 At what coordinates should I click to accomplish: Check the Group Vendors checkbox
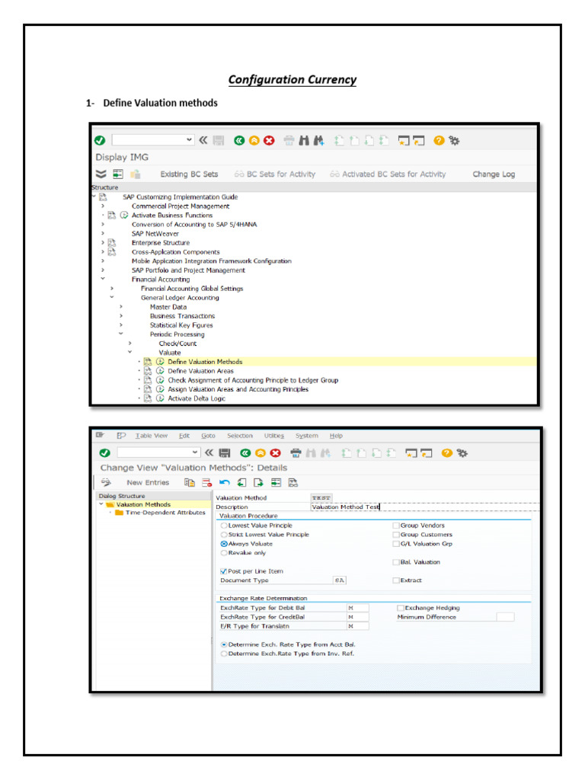(x=396, y=526)
